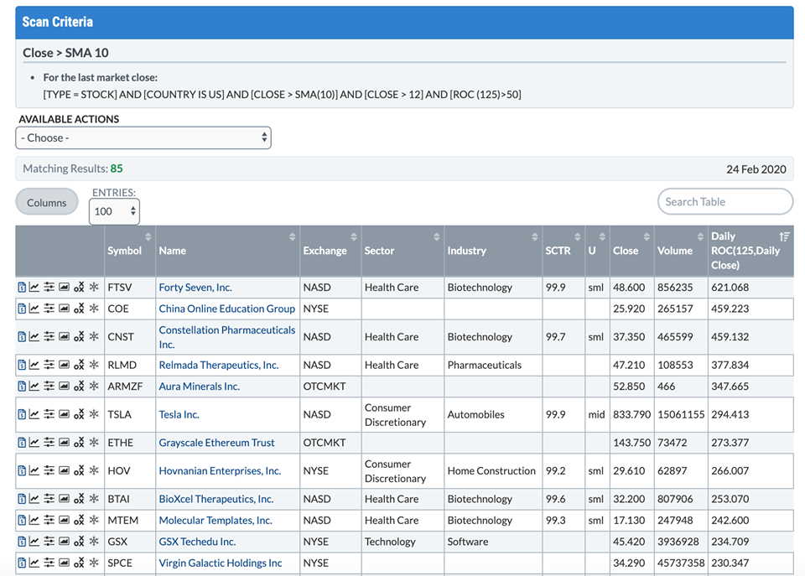Click the Home Construction industry cell
Image resolution: width=805 pixels, height=576 pixels.
(491, 470)
